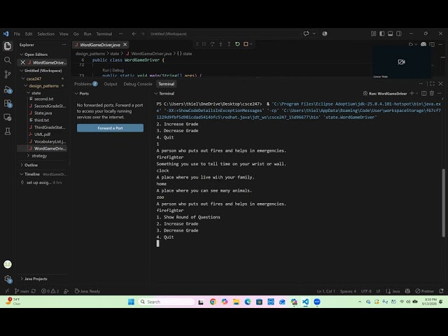The height and width of the screenshot is (336, 448).
Task: Toggle Secondary Side Bar visibility
Action: tap(399, 34)
